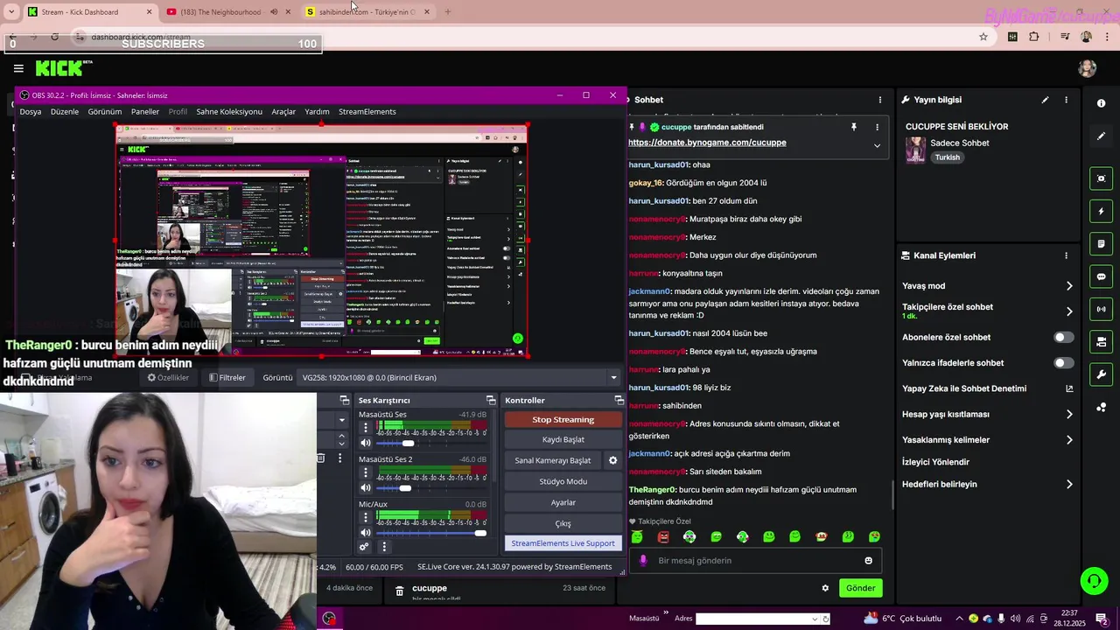Show hidden system tray icons
This screenshot has height=630, width=1120.
coord(960,619)
